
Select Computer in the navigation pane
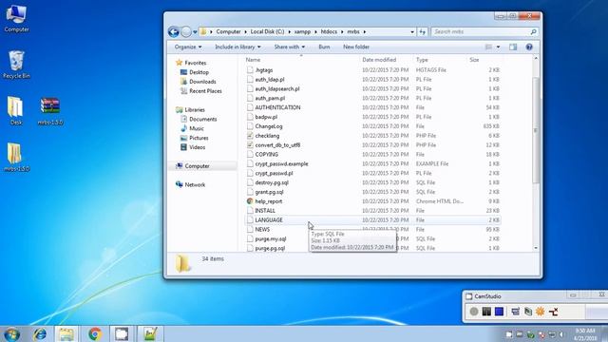pos(197,166)
